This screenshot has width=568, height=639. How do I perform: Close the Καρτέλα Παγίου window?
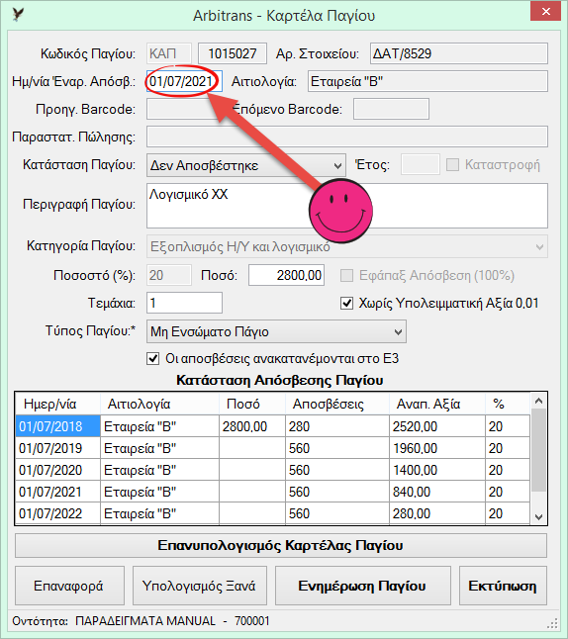546,12
